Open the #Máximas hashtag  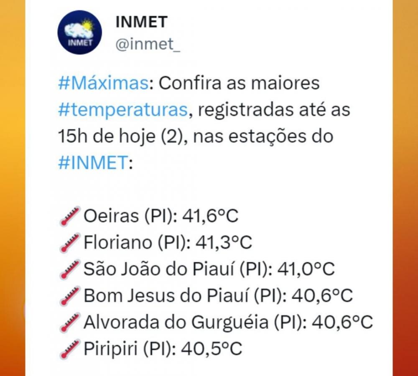point(103,83)
